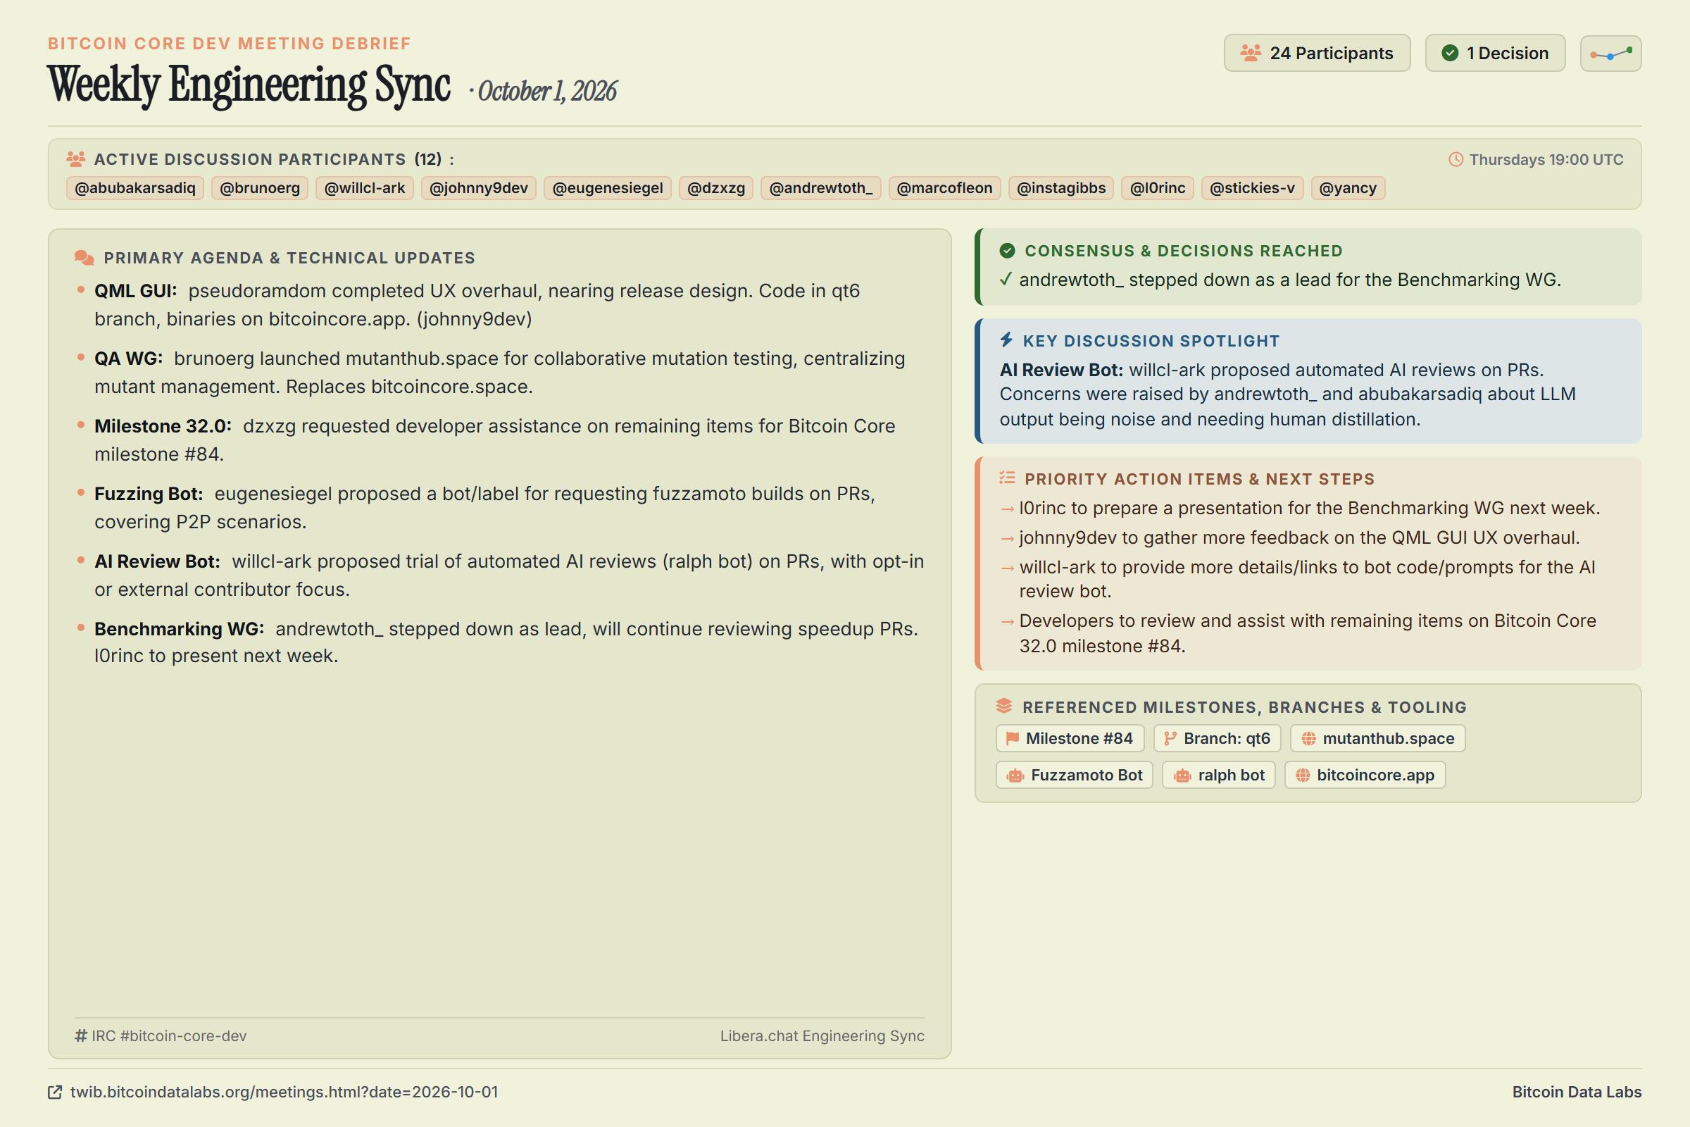Click the globe icon in bitcoincore.app chip
This screenshot has width=1690, height=1127.
click(x=1303, y=776)
